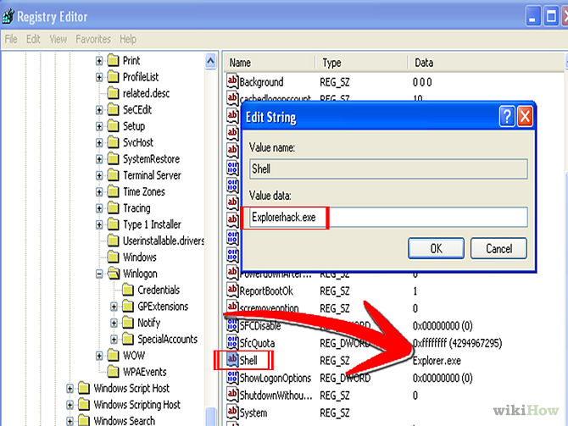Select the Background value name
Screen dimensions: 568x426
point(261,82)
